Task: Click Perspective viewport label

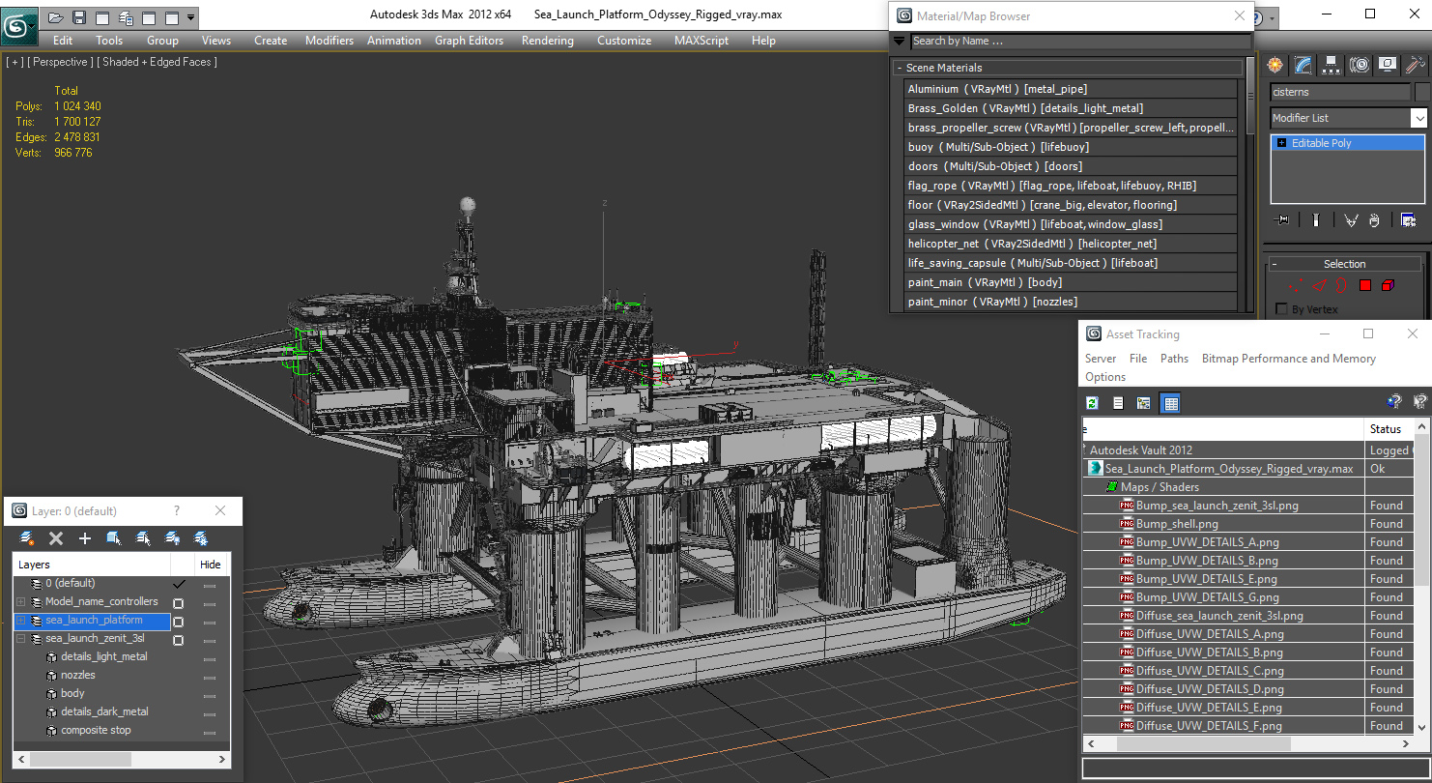Action: (x=60, y=62)
